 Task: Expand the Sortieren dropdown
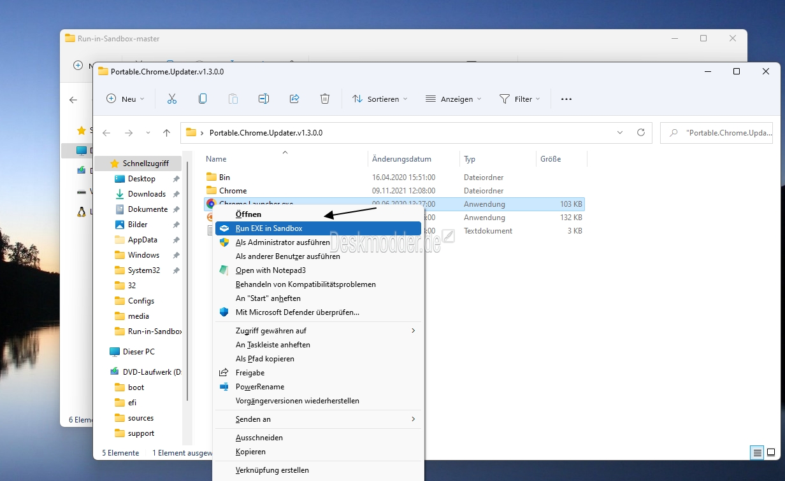[x=380, y=99]
